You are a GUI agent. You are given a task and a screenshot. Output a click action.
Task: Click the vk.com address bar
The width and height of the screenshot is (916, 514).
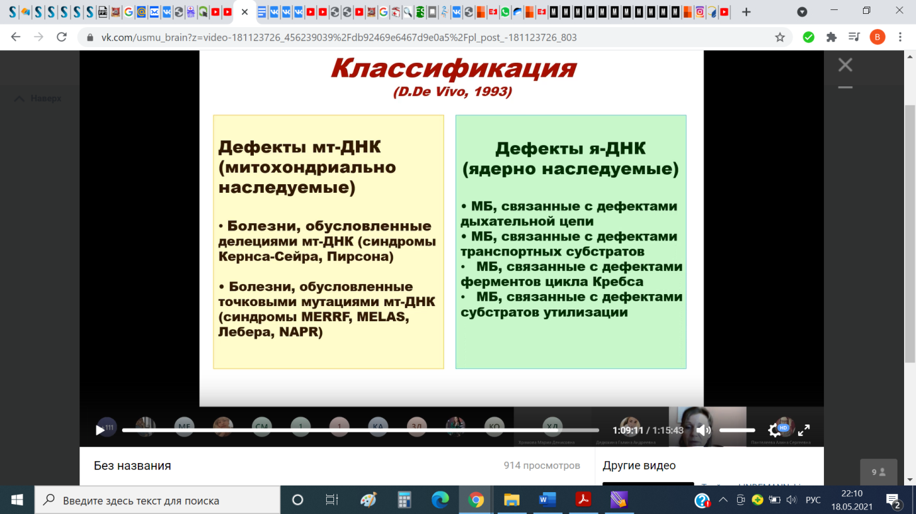(x=424, y=38)
